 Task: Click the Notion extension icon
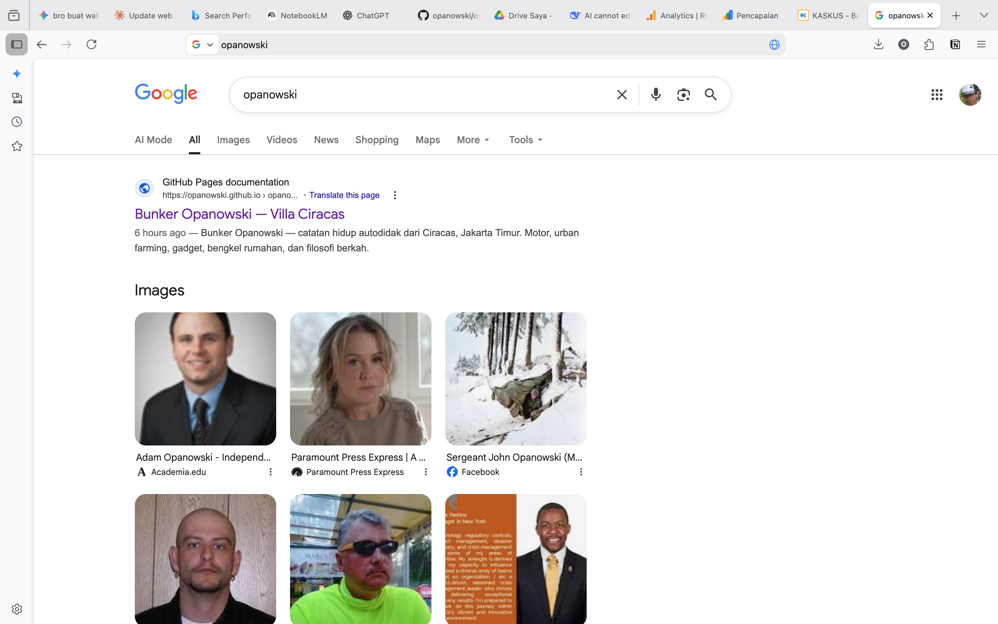click(x=955, y=44)
